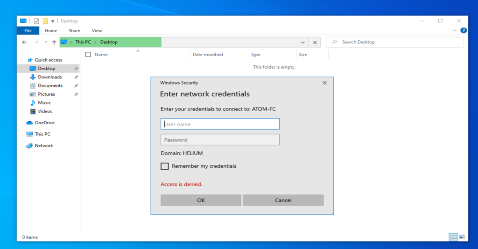Click the pin icon beside Desktop
The image size is (478, 249).
[76, 69]
